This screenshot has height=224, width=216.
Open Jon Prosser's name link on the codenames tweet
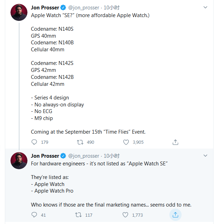45,7
